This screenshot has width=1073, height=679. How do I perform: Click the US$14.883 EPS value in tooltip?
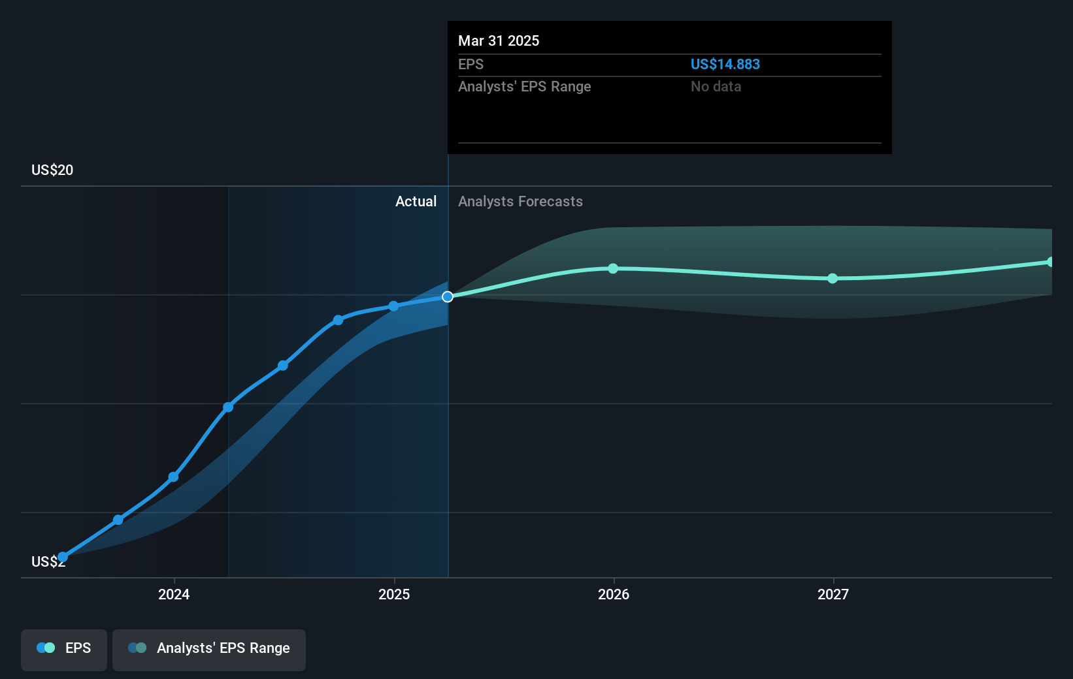(725, 64)
